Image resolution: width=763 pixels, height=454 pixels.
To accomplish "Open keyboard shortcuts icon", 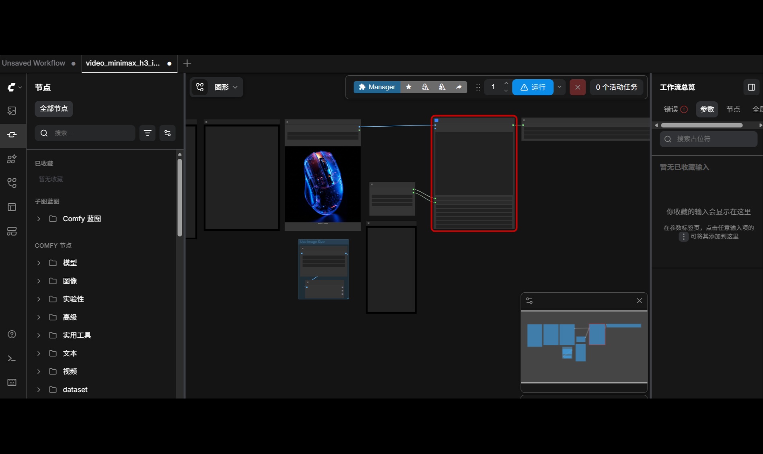I will (12, 382).
